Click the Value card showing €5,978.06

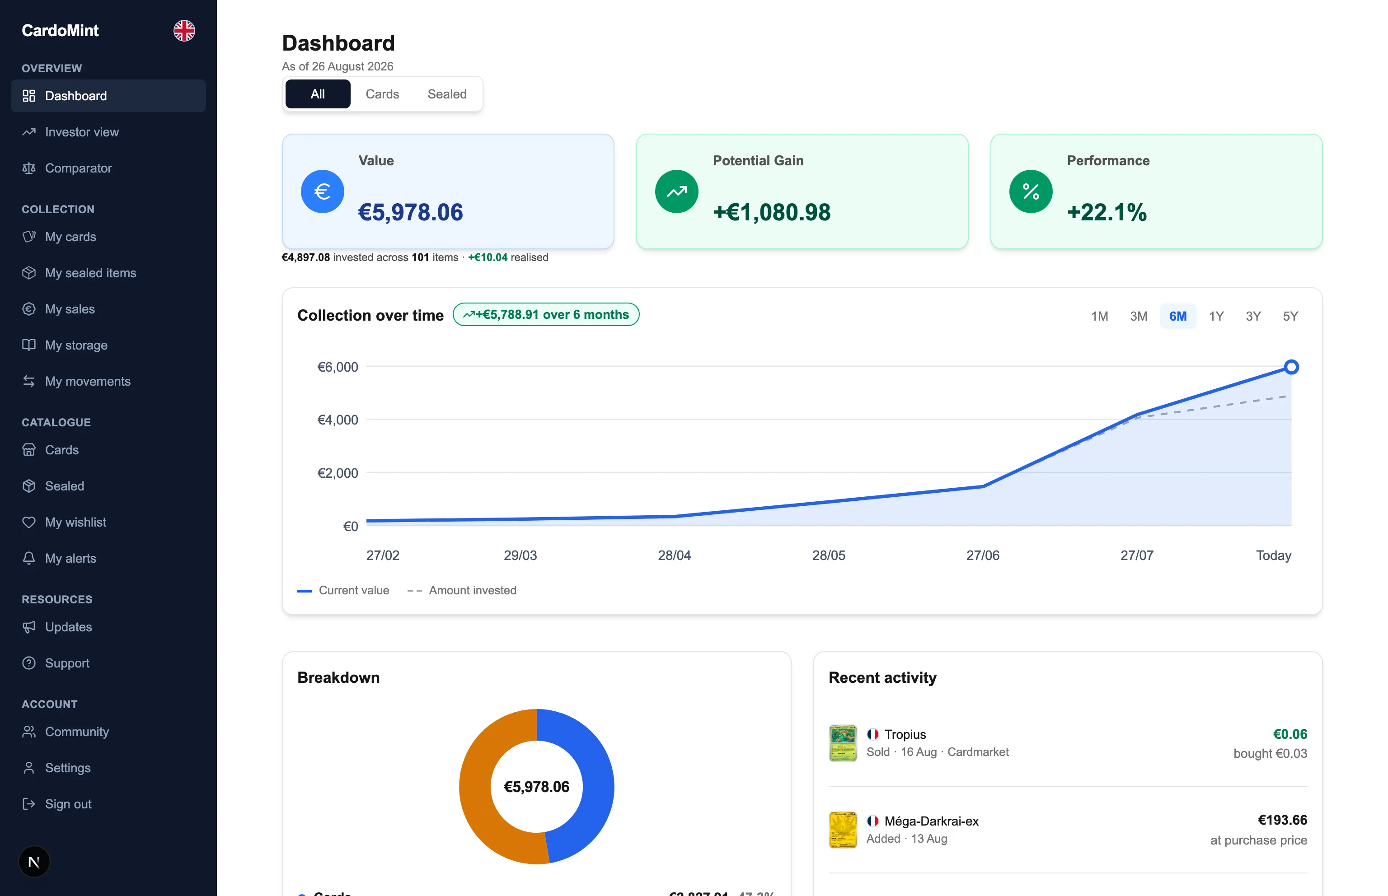tap(448, 191)
